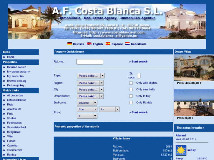Open My favourites menu item
The height and width of the screenshot is (160, 214).
tap(15, 76)
